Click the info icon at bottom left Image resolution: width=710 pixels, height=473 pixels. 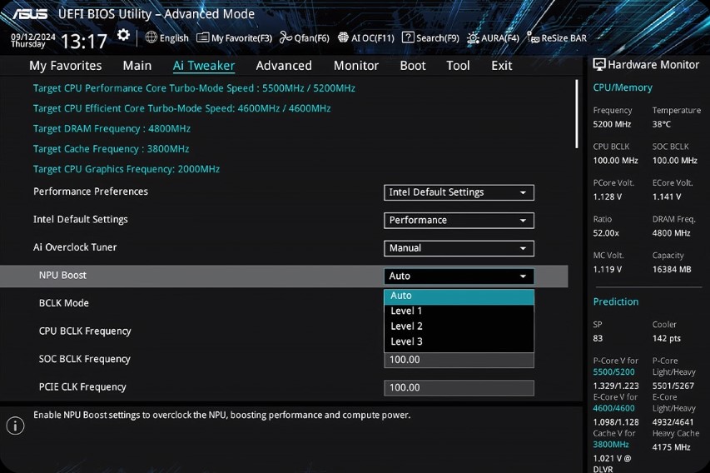pyautogui.click(x=15, y=426)
